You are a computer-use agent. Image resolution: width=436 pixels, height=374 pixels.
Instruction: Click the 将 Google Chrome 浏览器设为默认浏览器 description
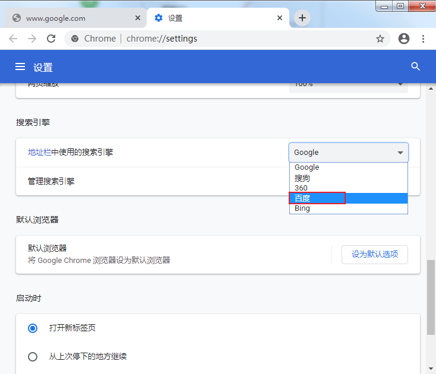(99, 261)
